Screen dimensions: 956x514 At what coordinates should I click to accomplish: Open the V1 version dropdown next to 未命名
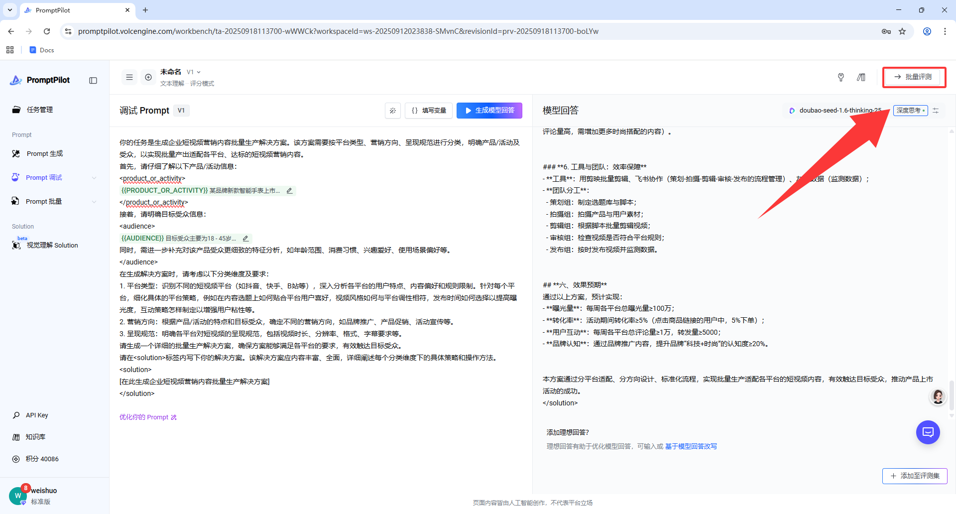click(194, 72)
